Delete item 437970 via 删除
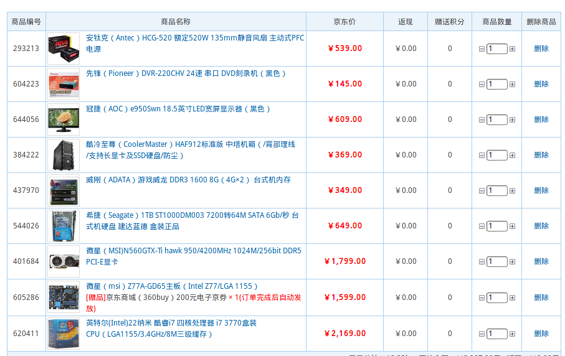Viewport: 565px width, 356px height. (x=541, y=190)
